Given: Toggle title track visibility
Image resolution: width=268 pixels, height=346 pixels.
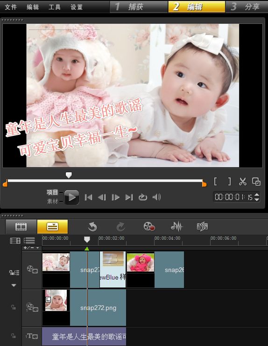Looking at the screenshot, I should click(32, 336).
